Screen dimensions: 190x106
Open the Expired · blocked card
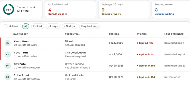point(70,9)
